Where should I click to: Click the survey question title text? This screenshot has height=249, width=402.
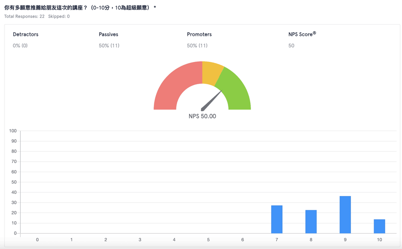click(80, 8)
